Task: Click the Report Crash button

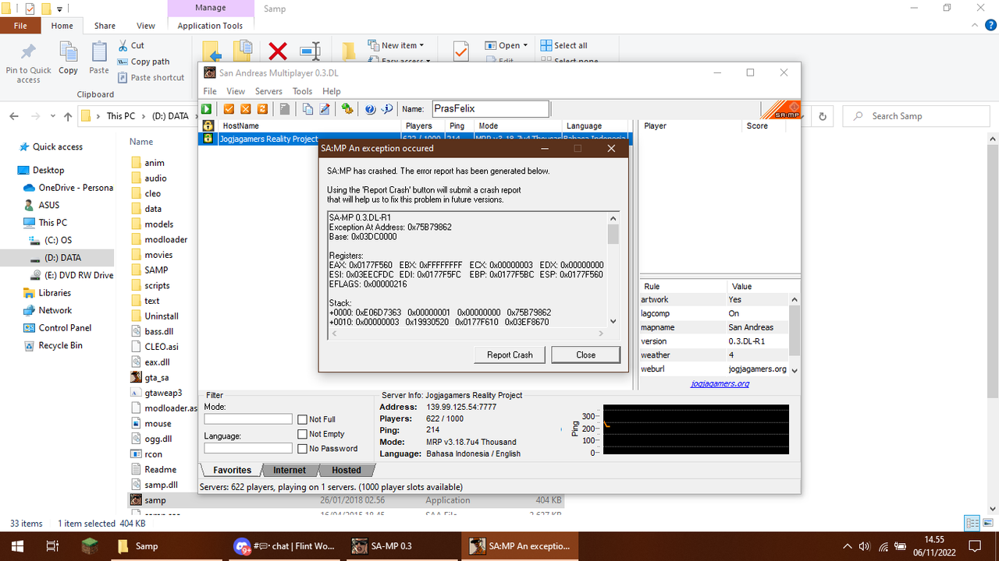Action: point(510,355)
